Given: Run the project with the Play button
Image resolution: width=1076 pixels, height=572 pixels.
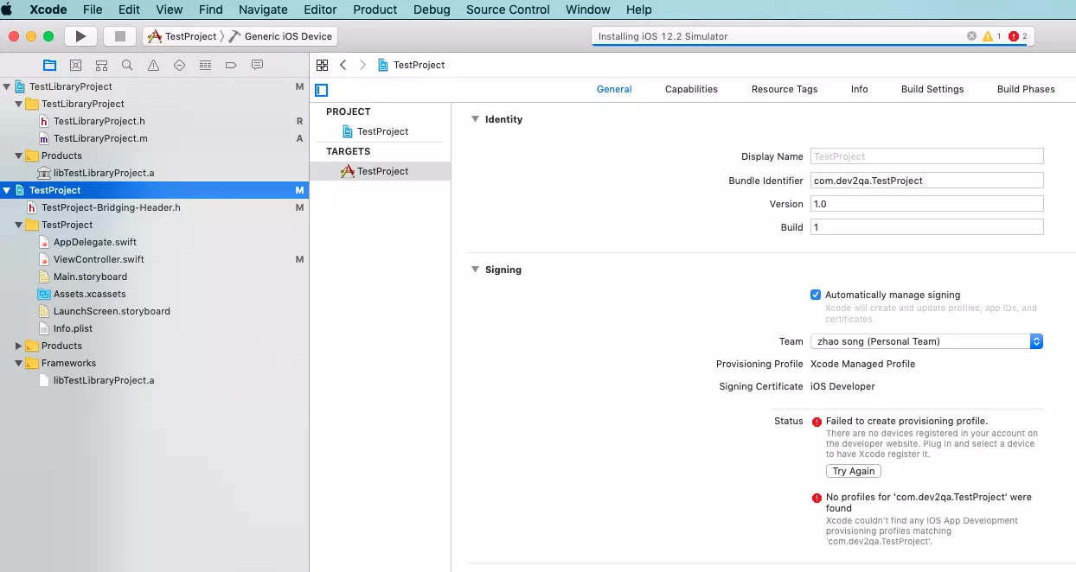Looking at the screenshot, I should pos(80,36).
